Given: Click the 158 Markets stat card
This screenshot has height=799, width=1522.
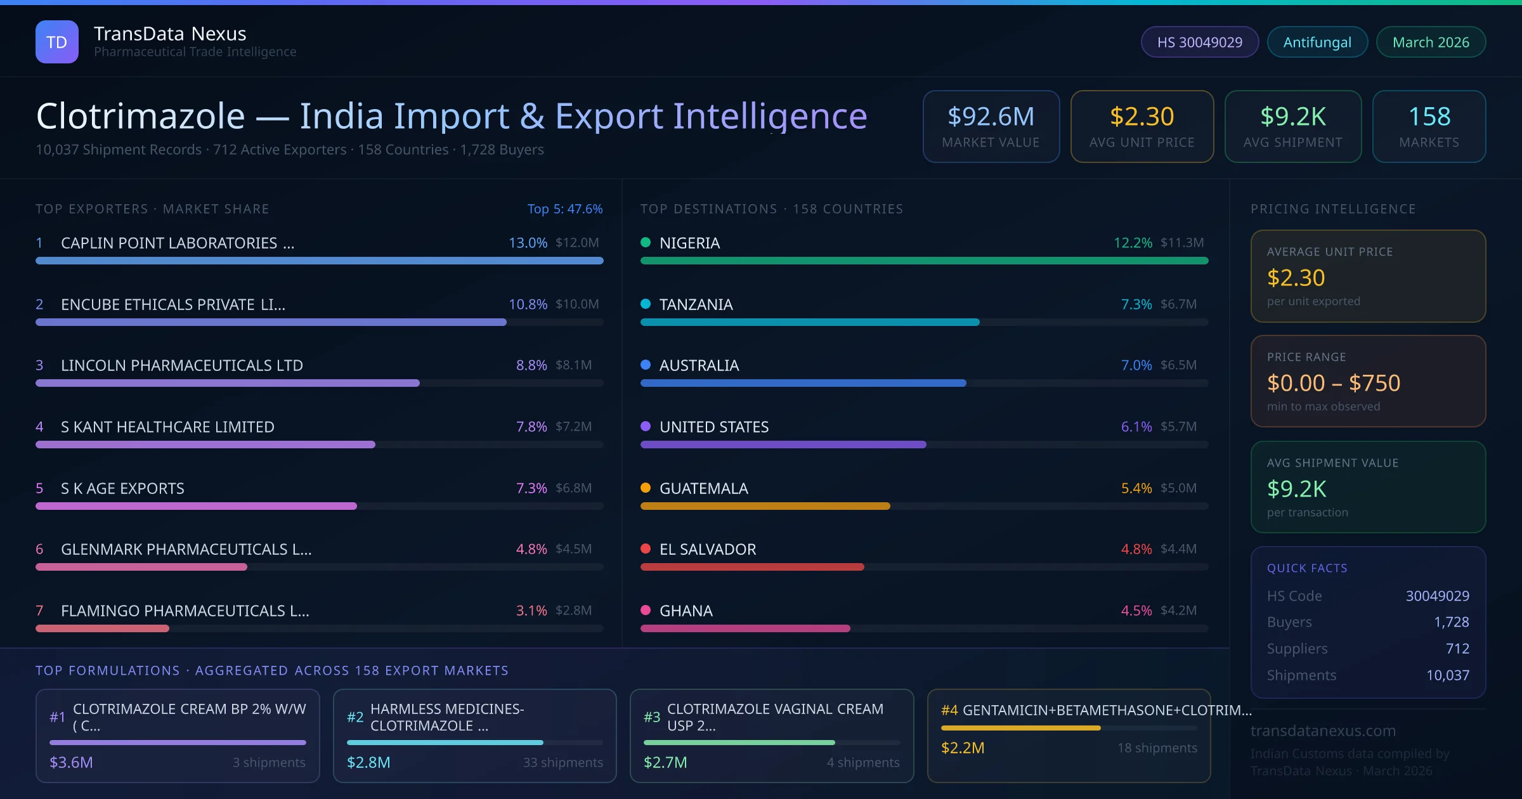Looking at the screenshot, I should point(1428,126).
